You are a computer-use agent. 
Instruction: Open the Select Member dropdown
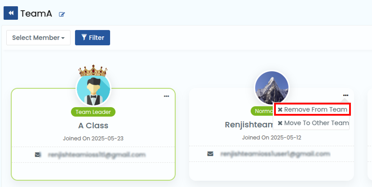(x=39, y=38)
